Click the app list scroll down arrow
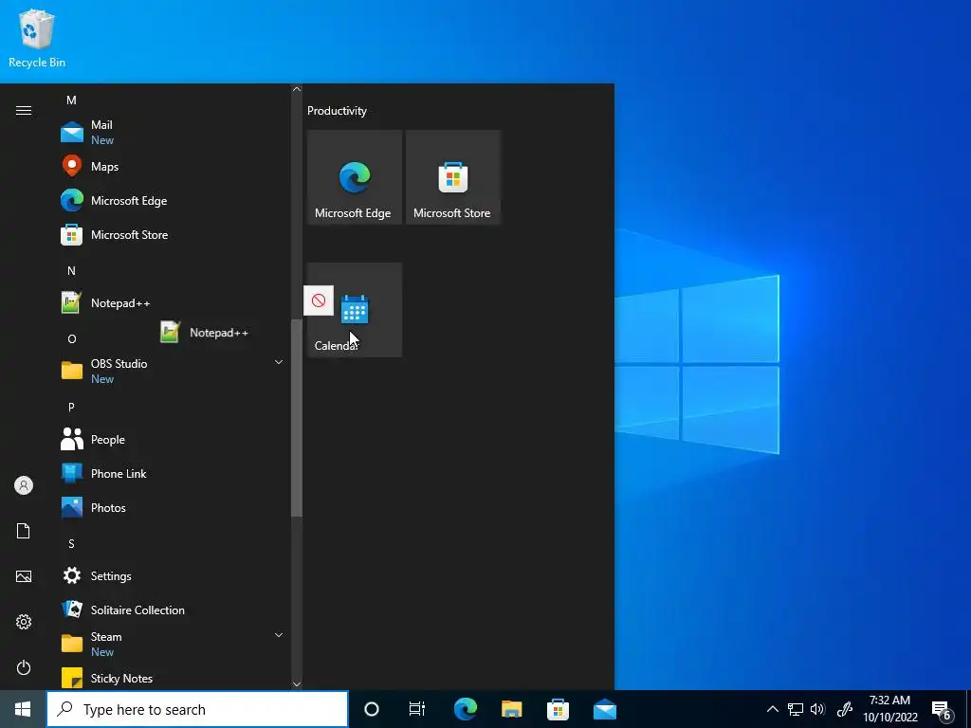971x728 pixels. 297,684
